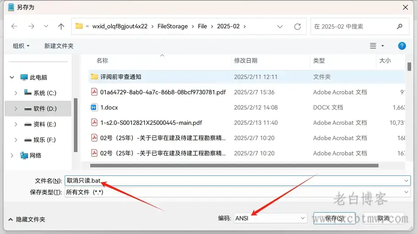Image resolution: width=417 pixels, height=234 pixels.
Task: Open the 组织 menu
Action: pos(21,46)
